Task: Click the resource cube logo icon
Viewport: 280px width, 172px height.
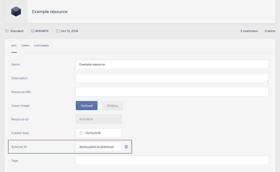Action: (x=16, y=11)
